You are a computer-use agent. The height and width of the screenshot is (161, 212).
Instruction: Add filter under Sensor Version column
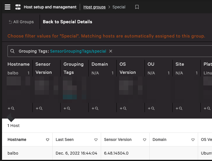pos(39,108)
